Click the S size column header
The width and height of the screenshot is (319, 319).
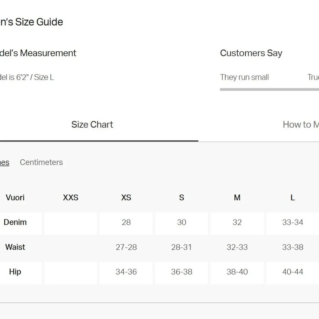point(182,197)
